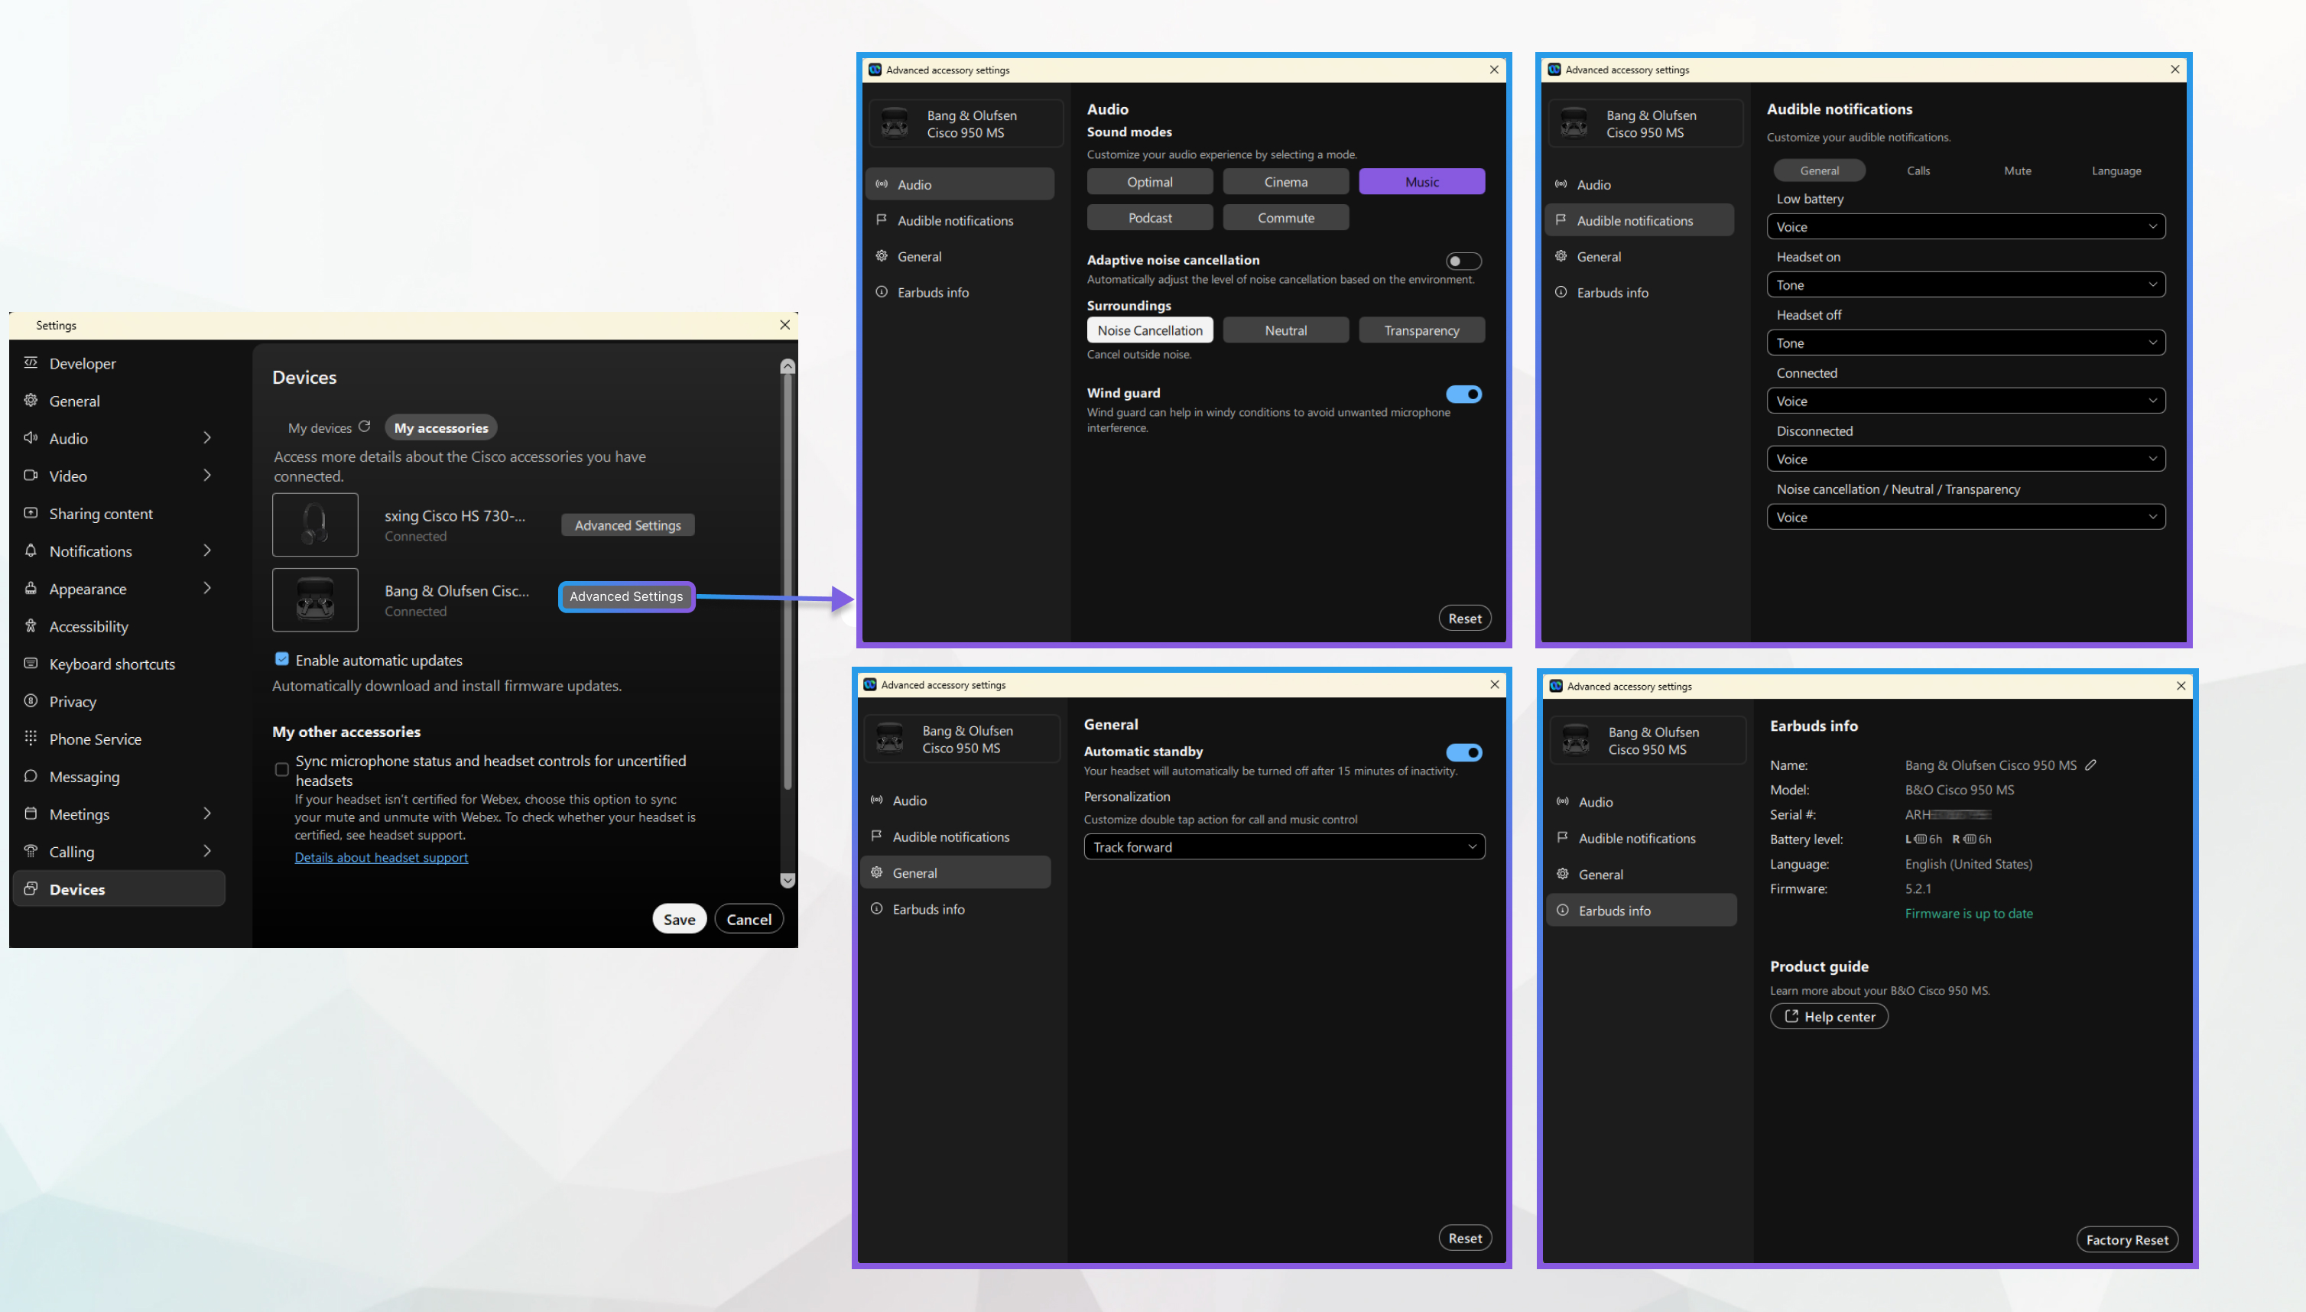Open Details about headset support link

point(382,857)
